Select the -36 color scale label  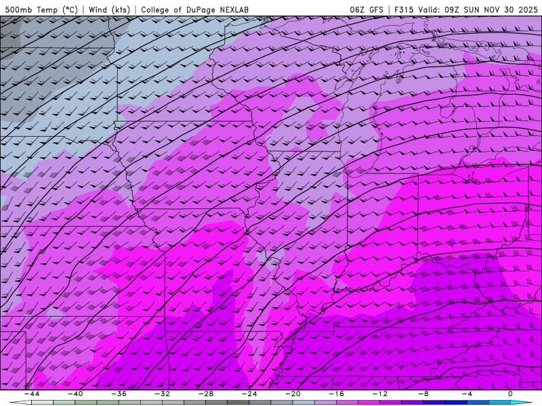point(119,394)
